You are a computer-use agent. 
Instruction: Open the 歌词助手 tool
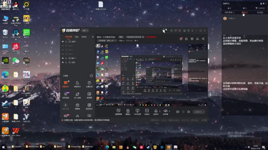click(89, 106)
